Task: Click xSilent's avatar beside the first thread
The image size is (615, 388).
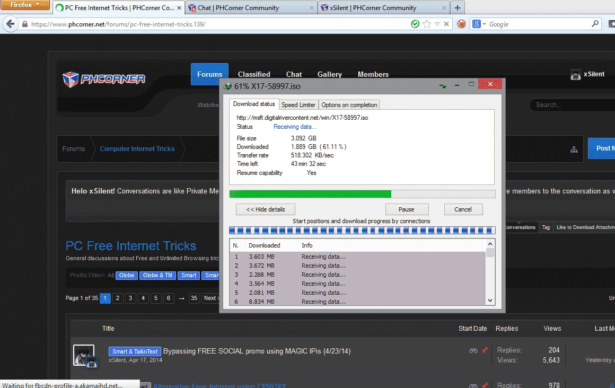Action: [x=84, y=355]
